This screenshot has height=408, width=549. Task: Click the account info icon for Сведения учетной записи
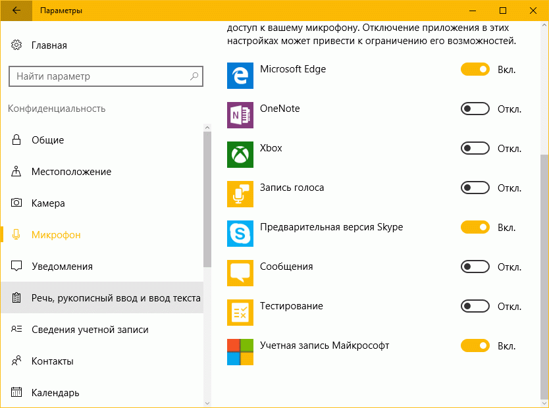(x=16, y=329)
